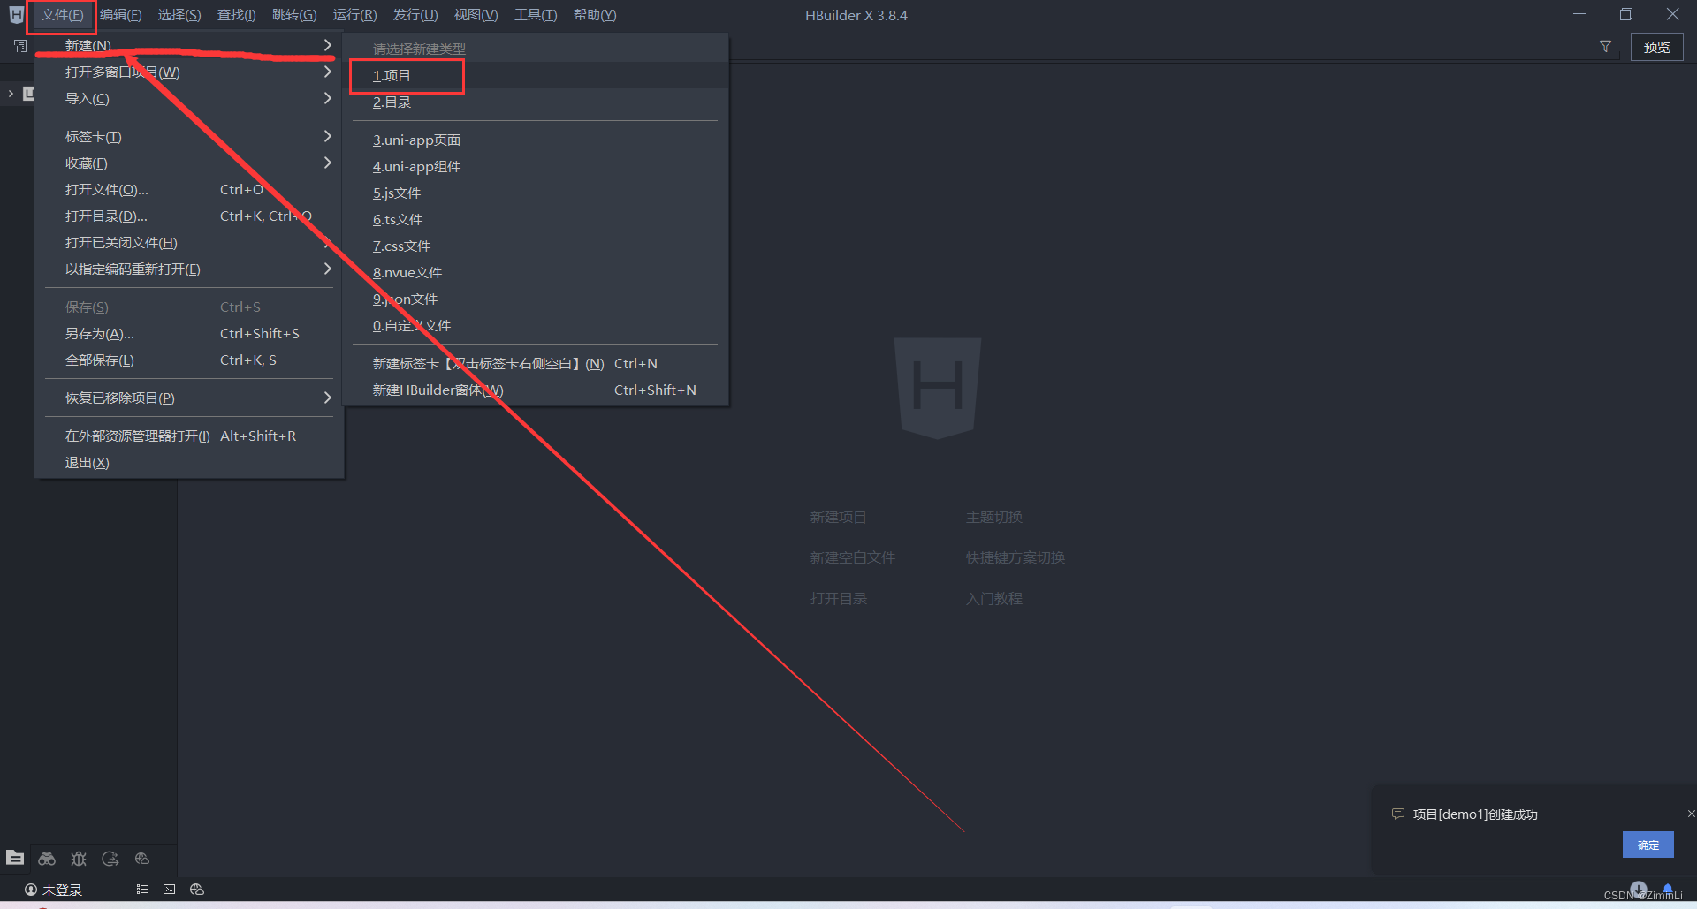Choose 打开目录(D)... menu item
The width and height of the screenshot is (1697, 909).
click(x=189, y=216)
